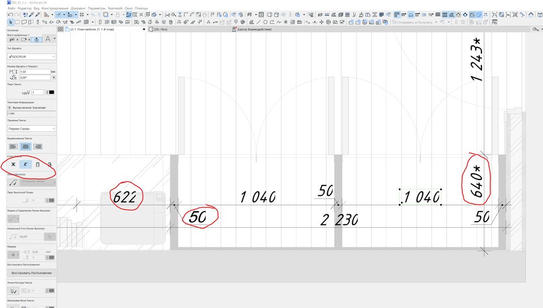Viewport: 543px width, 308px height.
Task: Open the Отправить и Получать dropdown arrow
Action: tap(436, 22)
